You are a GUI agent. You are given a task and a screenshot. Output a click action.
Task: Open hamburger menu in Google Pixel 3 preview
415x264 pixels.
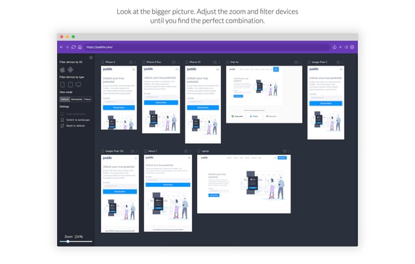[341, 69]
